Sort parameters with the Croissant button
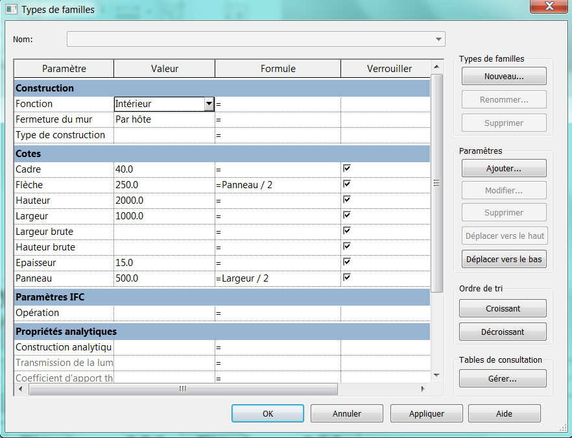The image size is (572, 438). coord(503,308)
